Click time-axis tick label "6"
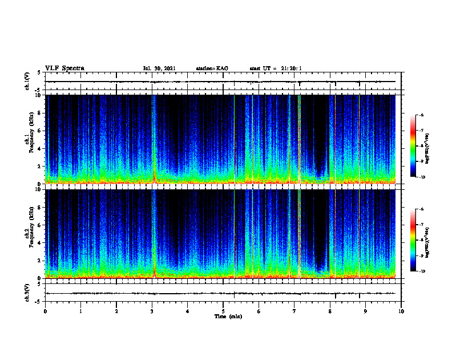Screen dimensions: 452x349 point(259,311)
